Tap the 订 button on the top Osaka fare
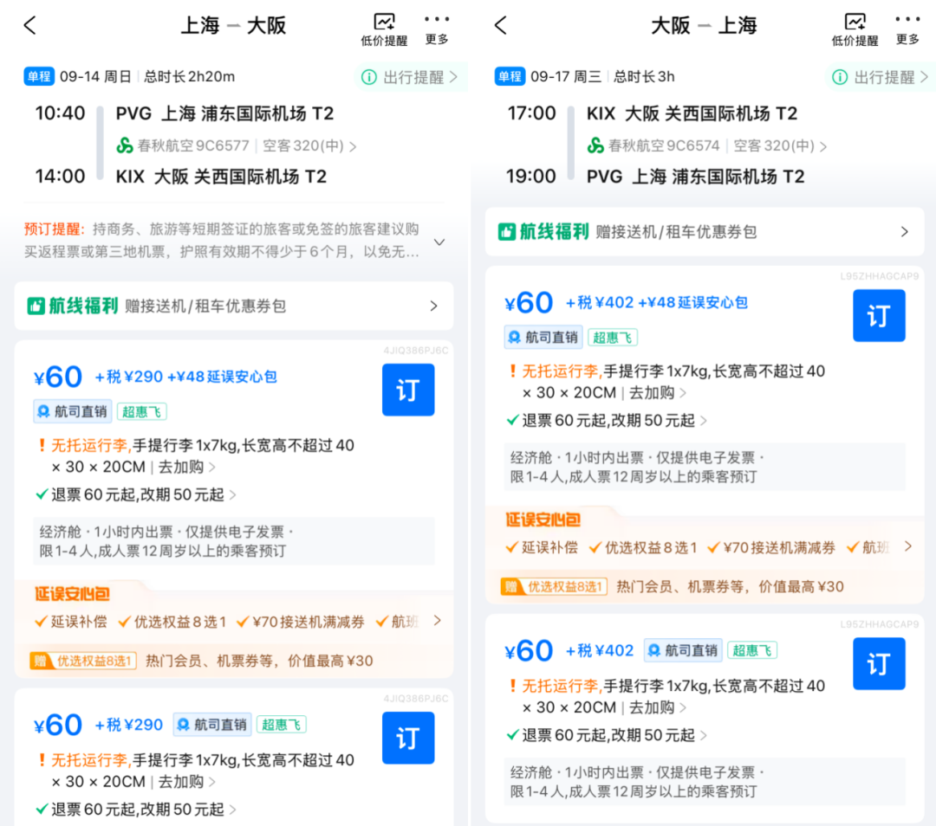 click(x=879, y=316)
